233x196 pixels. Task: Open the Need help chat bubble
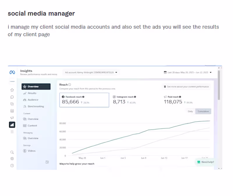[x=205, y=162]
